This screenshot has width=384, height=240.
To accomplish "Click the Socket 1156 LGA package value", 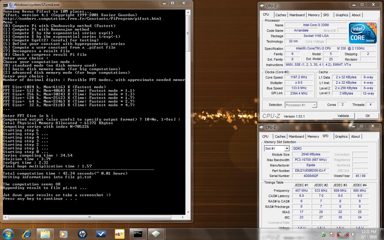I will click(x=316, y=36).
